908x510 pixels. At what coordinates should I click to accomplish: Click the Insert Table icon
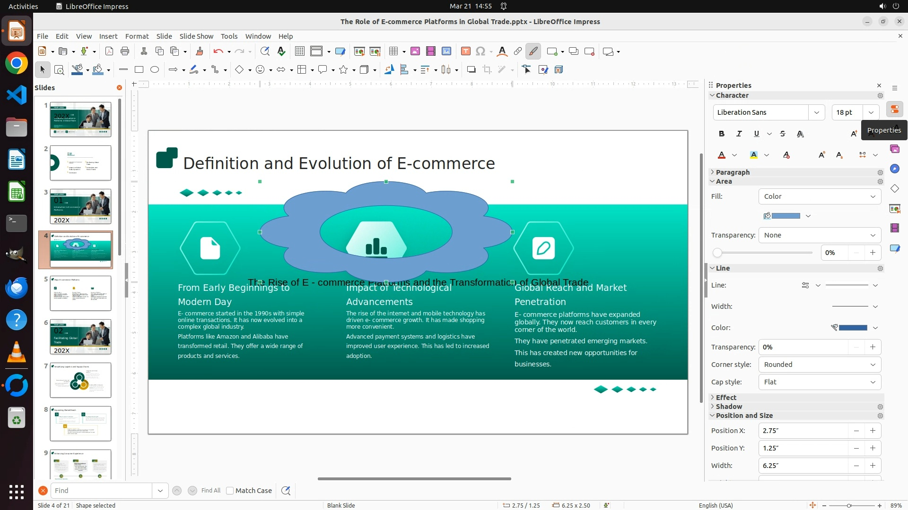pyautogui.click(x=393, y=51)
